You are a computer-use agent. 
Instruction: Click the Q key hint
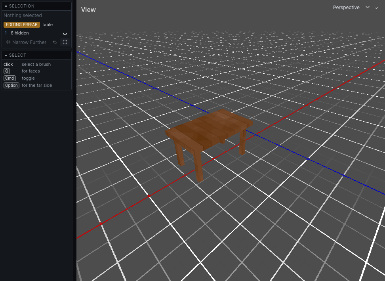[7, 71]
